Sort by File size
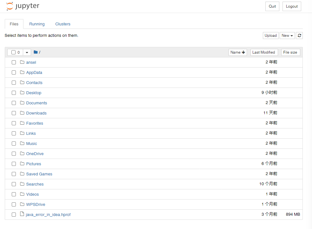Viewport: 312px width, 229px height. 290,52
